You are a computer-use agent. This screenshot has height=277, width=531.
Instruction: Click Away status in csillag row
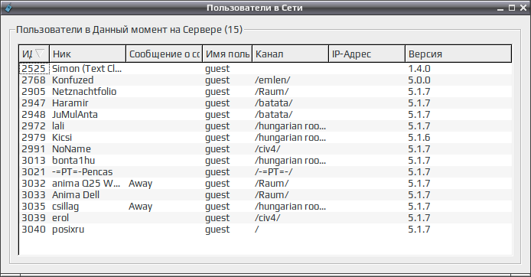[x=141, y=207]
